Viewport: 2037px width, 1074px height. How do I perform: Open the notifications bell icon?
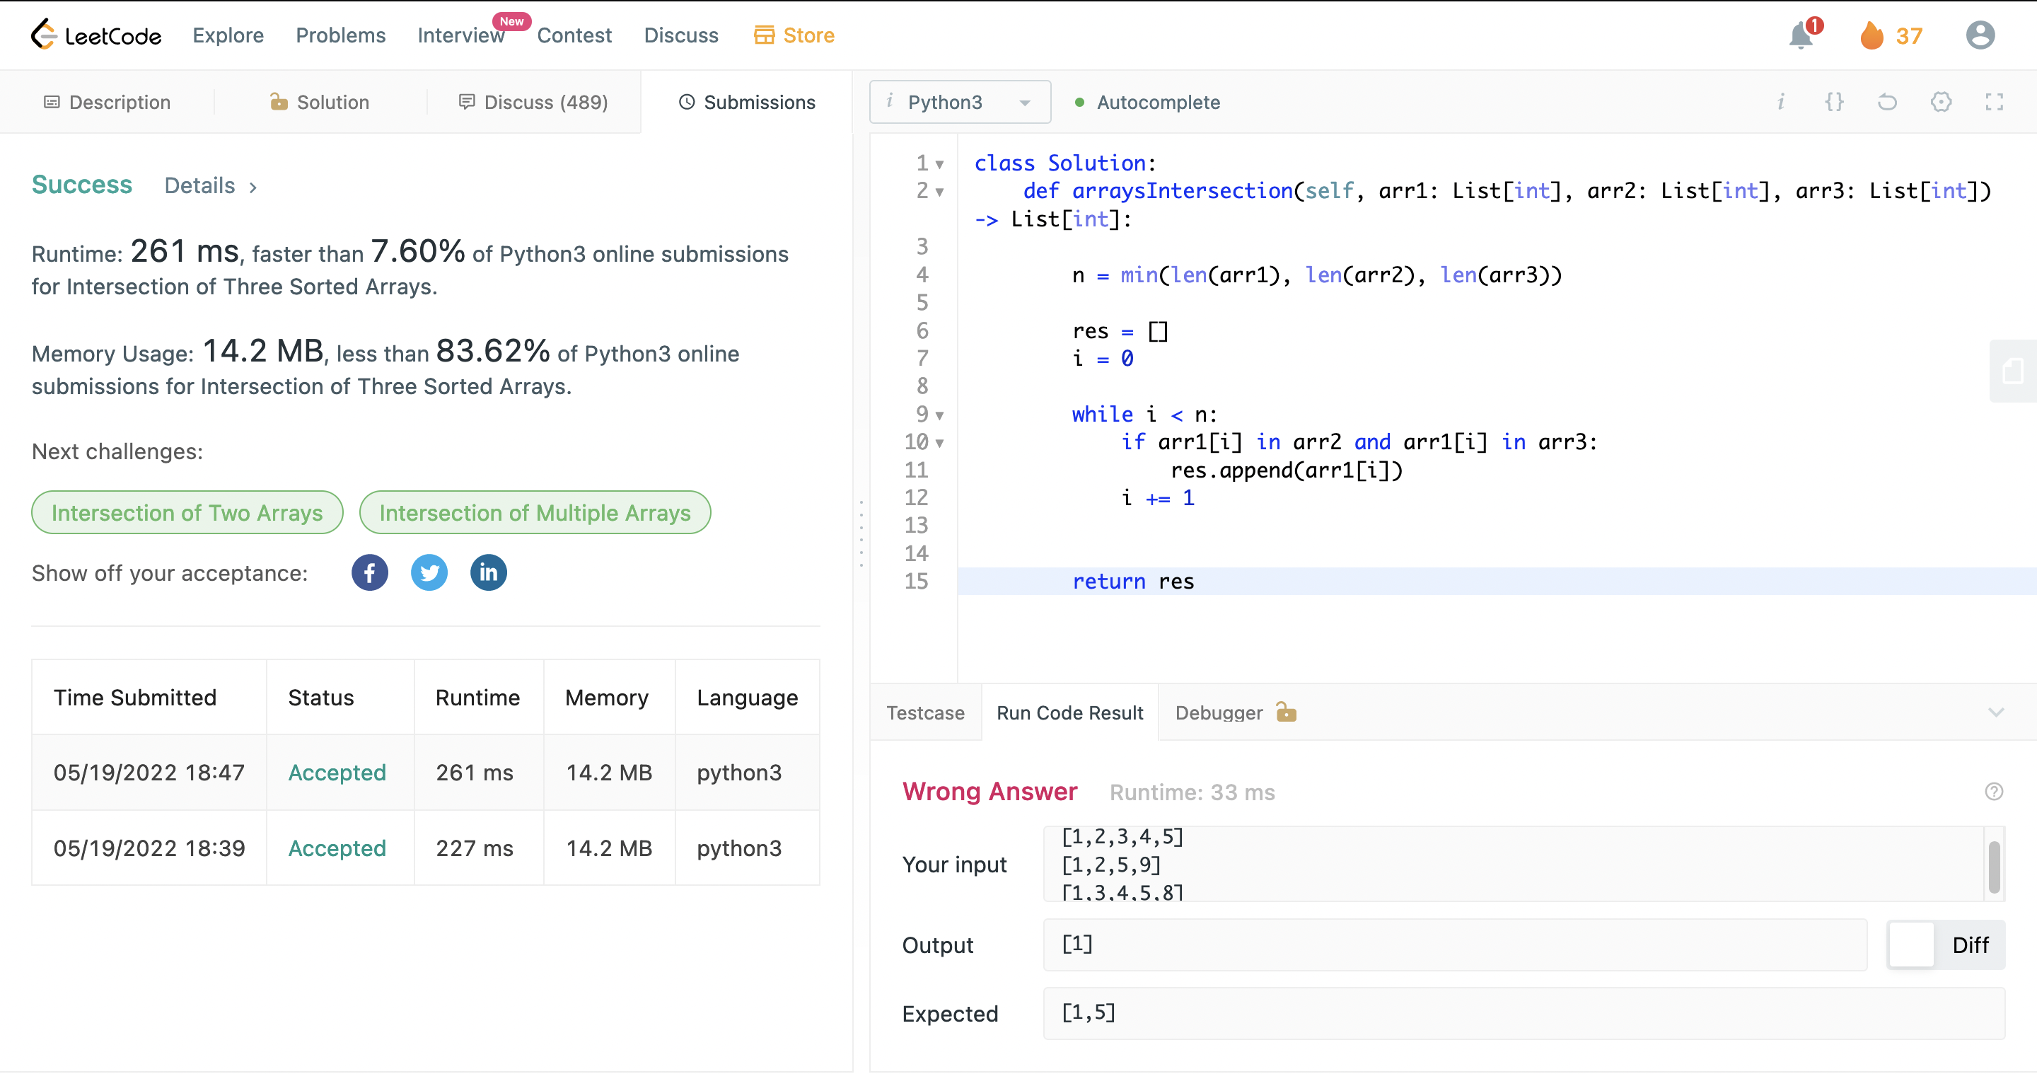coord(1801,35)
